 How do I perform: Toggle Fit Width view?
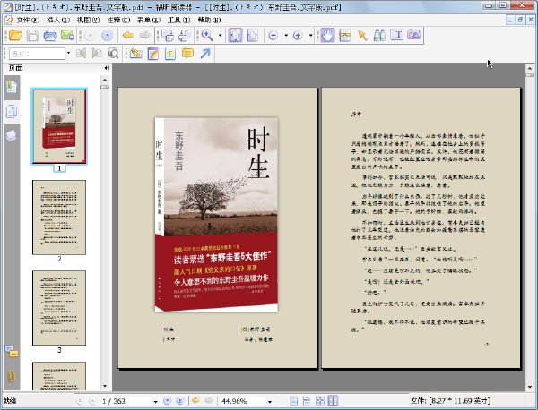(253, 35)
